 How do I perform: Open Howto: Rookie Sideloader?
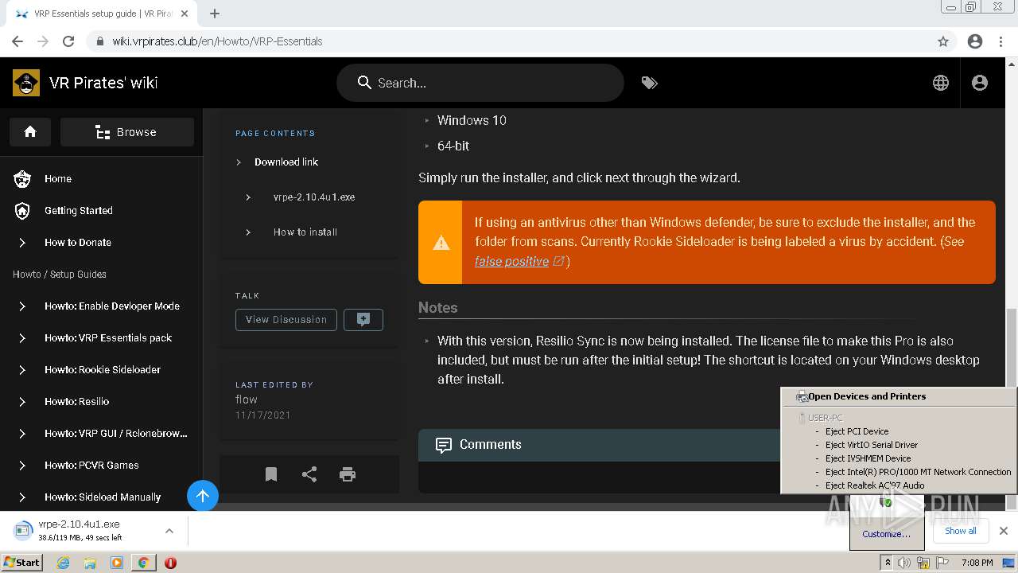tap(103, 370)
